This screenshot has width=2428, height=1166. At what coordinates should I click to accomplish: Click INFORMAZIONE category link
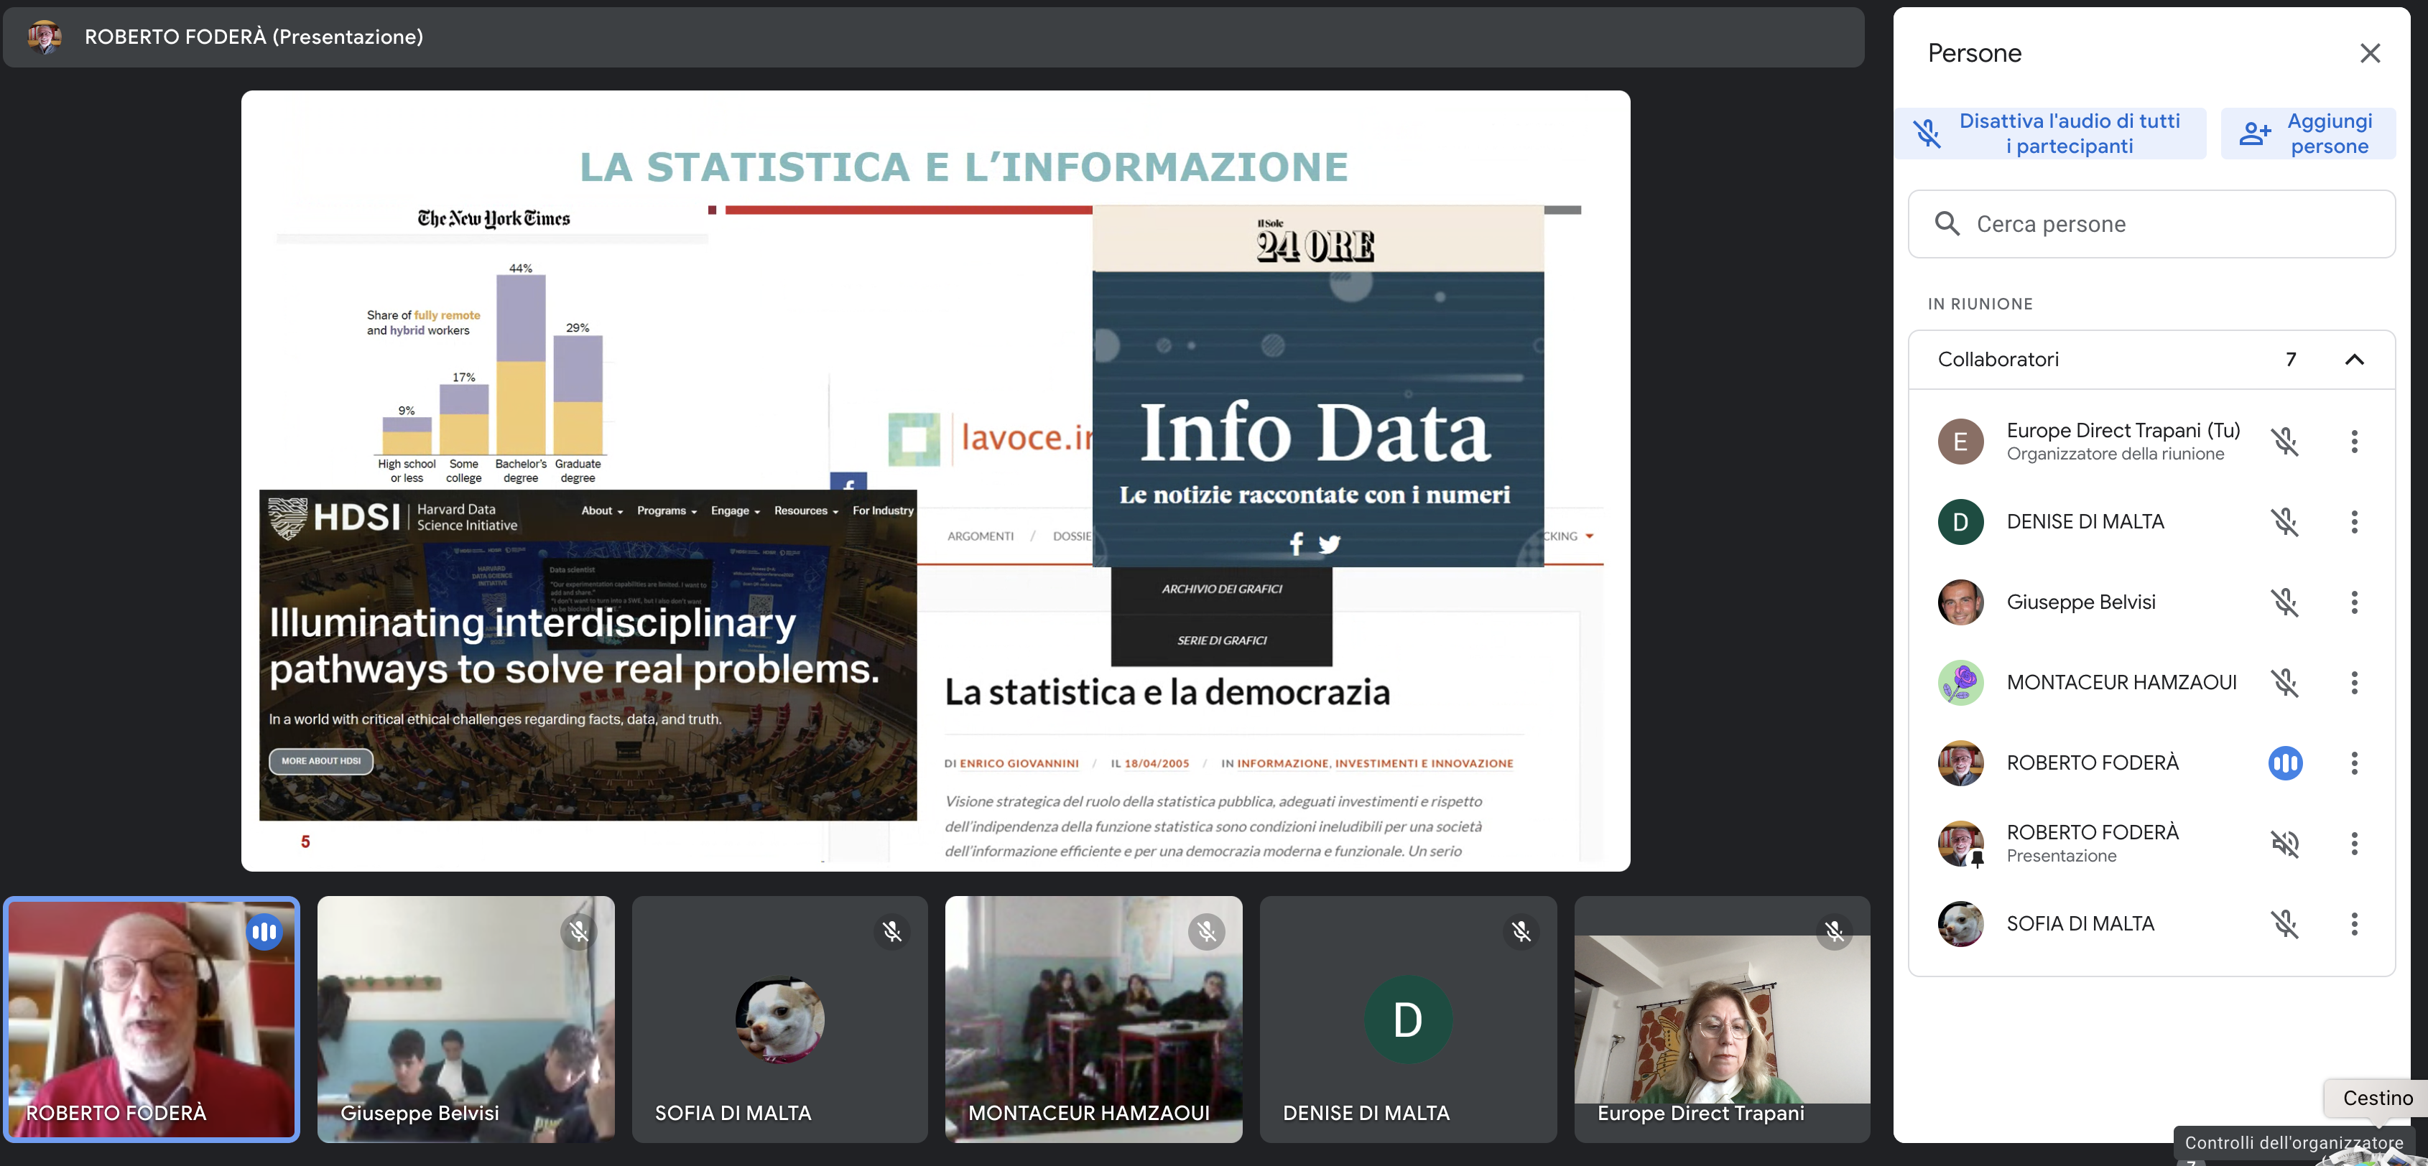[1283, 764]
